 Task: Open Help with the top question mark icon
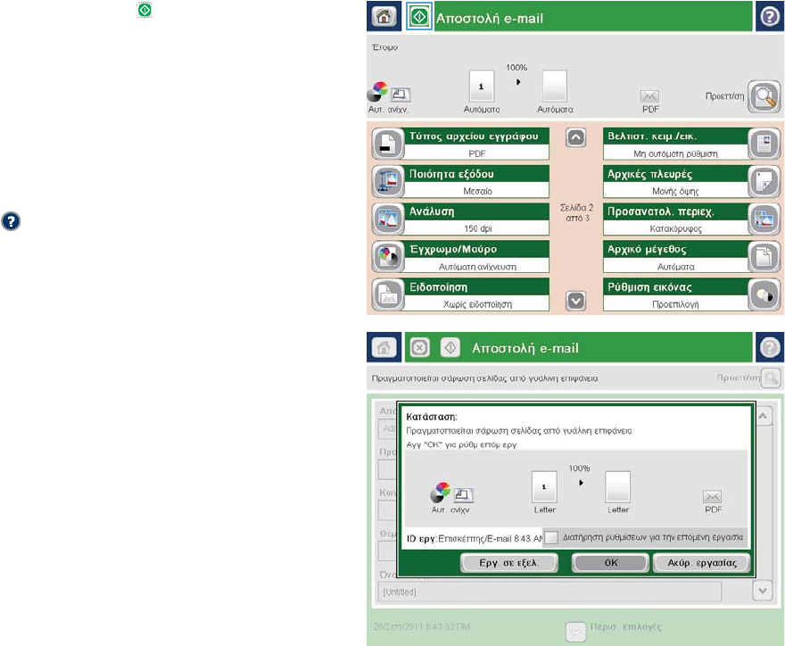[x=769, y=18]
